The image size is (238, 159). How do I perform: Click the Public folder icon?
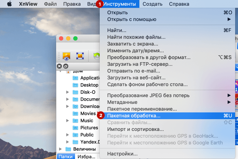coord(75,135)
